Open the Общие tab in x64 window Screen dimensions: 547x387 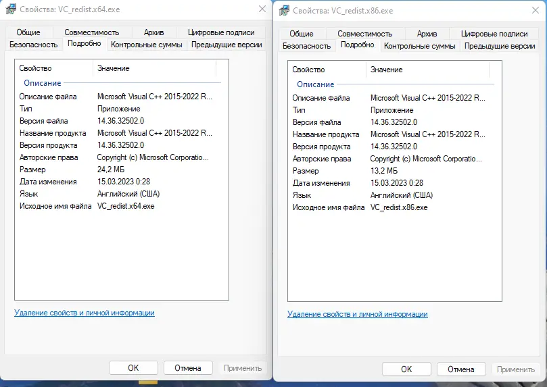click(x=28, y=32)
